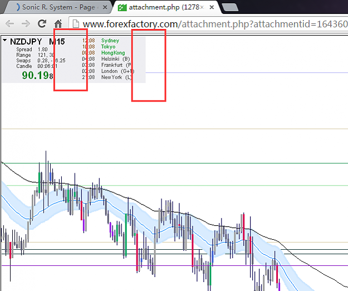Click the 04:08 Helsinki time value

tap(89, 59)
